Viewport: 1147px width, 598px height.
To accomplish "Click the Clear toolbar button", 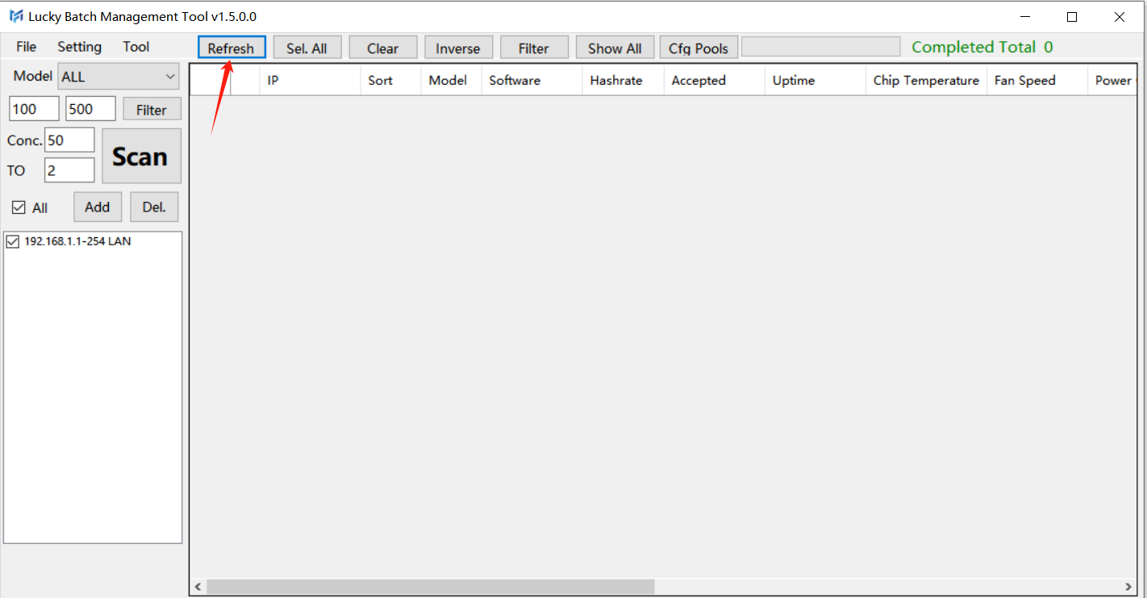I will pyautogui.click(x=382, y=48).
